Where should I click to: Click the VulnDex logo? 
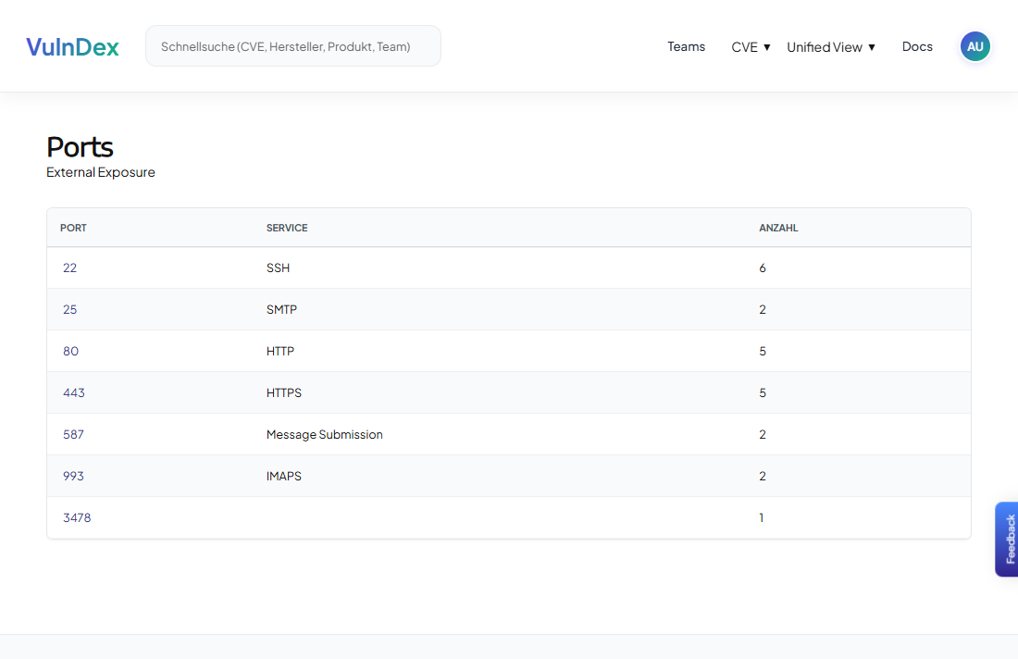click(72, 46)
